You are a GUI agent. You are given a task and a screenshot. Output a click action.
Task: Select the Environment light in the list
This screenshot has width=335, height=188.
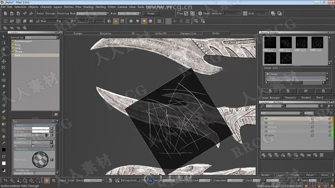point(23,41)
